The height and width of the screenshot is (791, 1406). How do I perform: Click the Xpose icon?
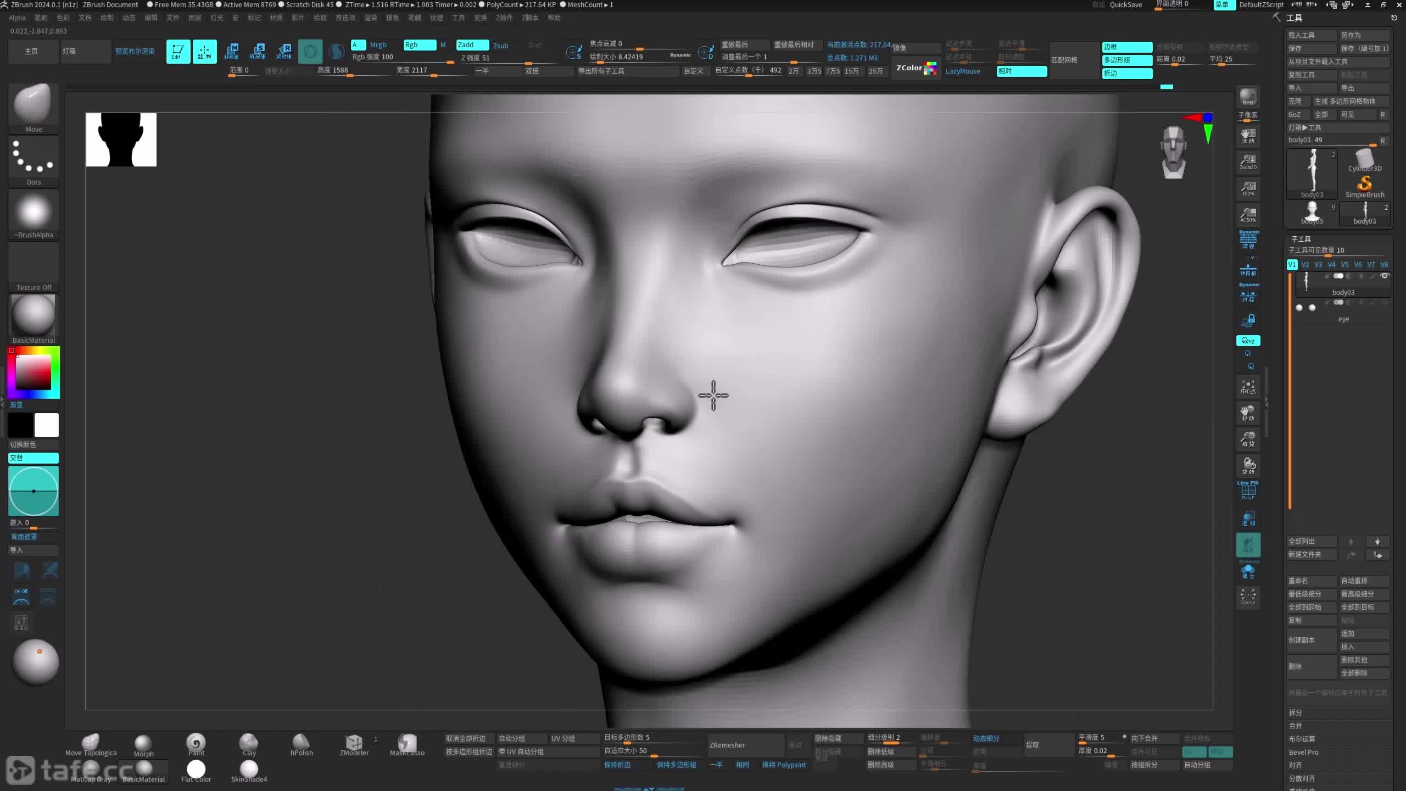(1248, 597)
